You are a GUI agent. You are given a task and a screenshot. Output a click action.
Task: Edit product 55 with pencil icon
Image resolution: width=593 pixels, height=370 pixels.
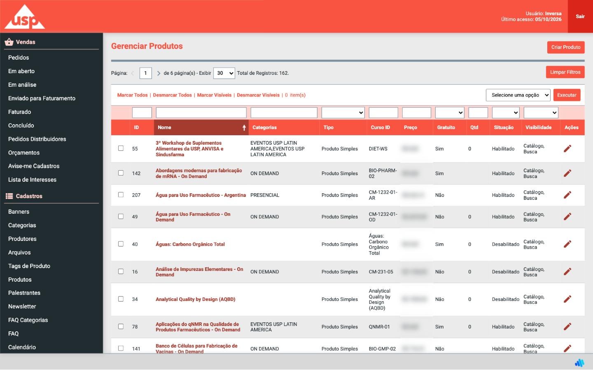(567, 149)
